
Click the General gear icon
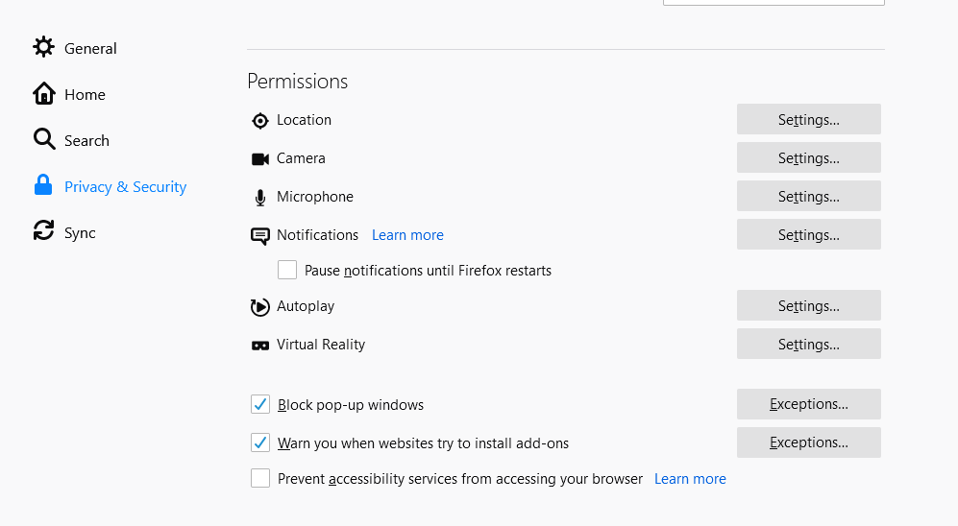coord(43,47)
